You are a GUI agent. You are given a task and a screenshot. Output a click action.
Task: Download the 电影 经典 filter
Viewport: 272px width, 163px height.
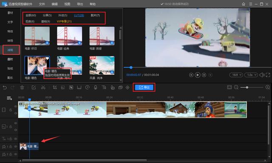pos(79,42)
